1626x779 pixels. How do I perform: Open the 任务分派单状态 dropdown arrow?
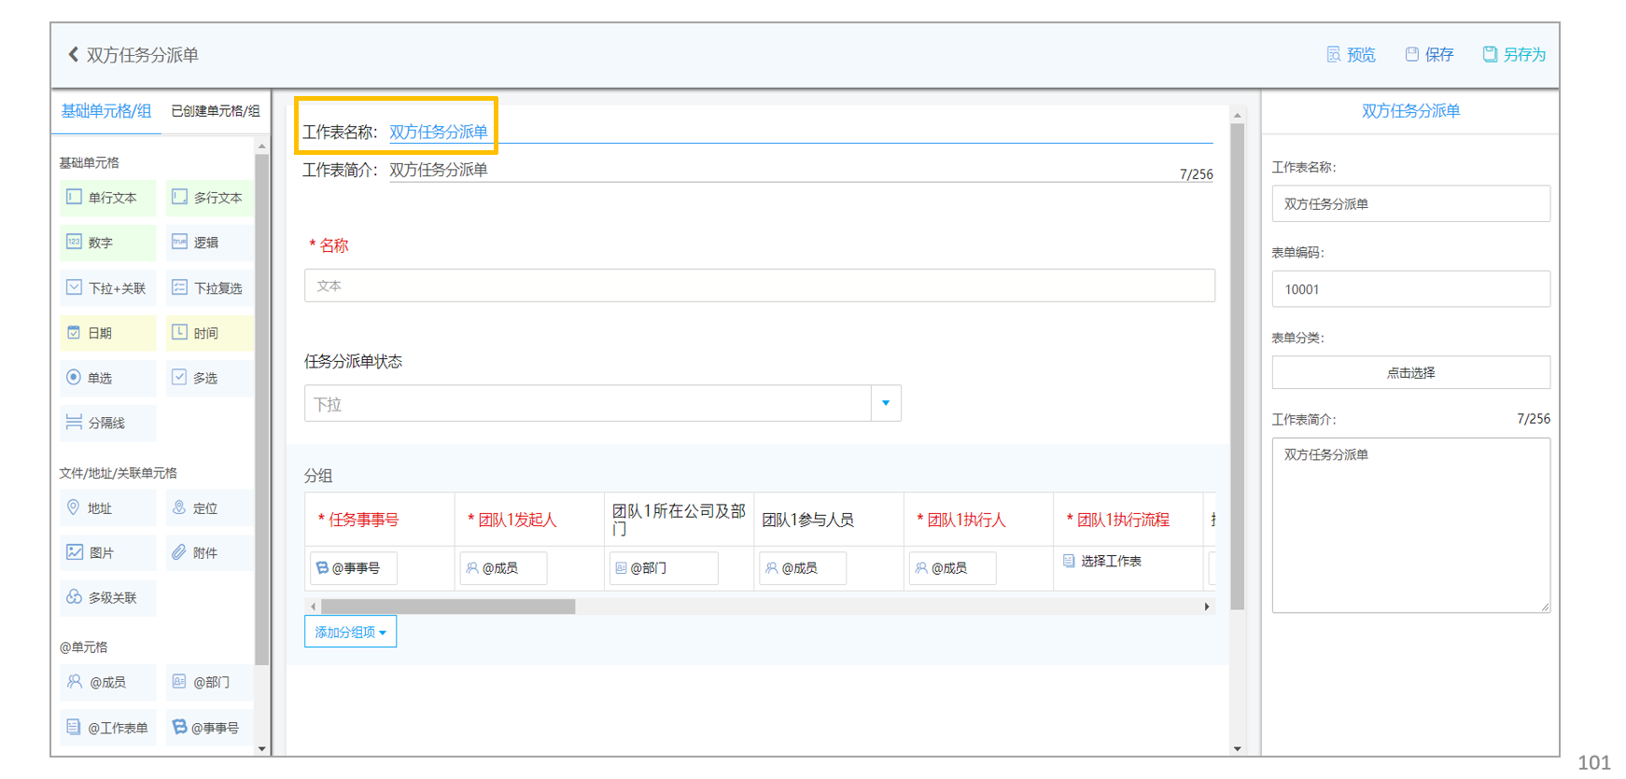pos(886,403)
